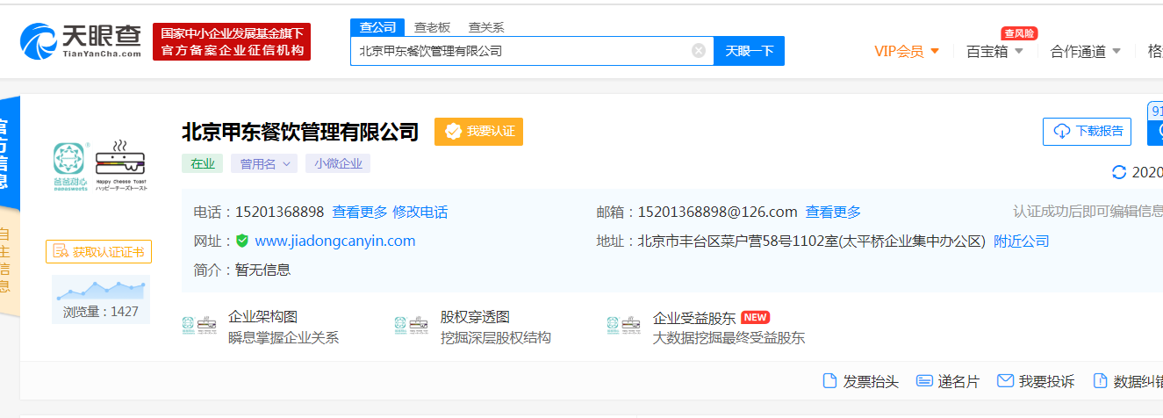Click the 企业架构图 icon
Screen dimensions: 1163x418
click(199, 326)
